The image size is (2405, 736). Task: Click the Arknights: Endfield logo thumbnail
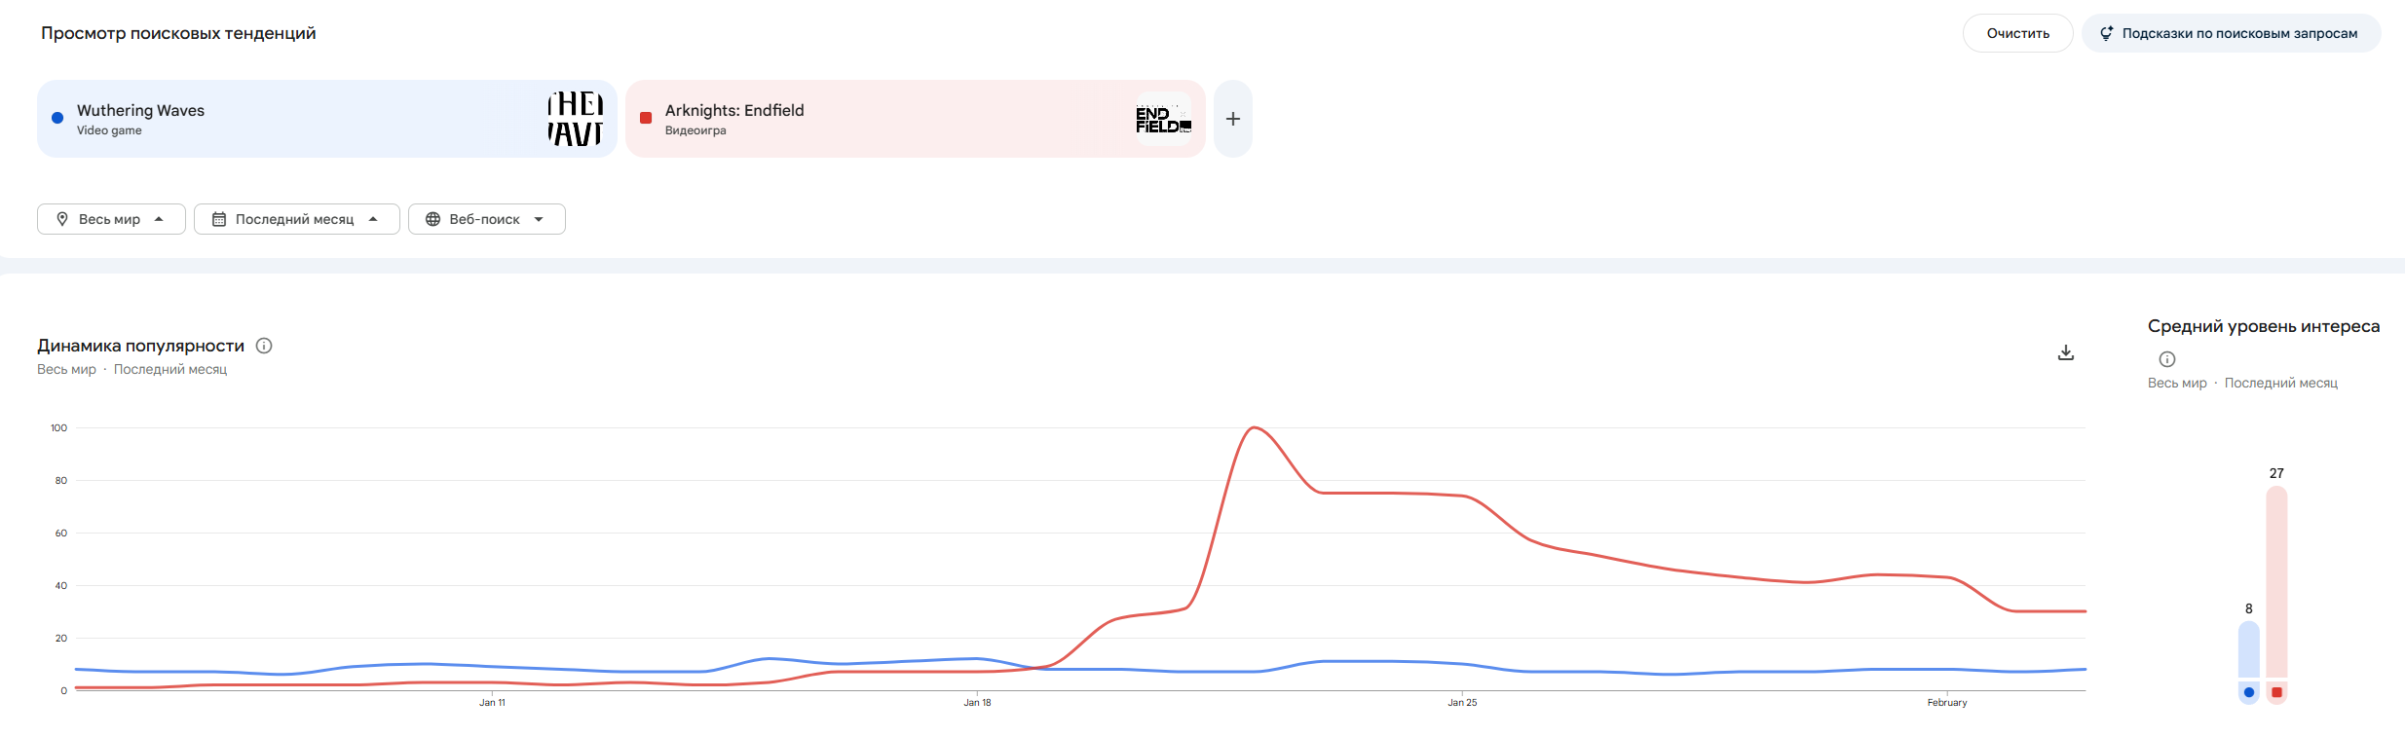pos(1163,119)
